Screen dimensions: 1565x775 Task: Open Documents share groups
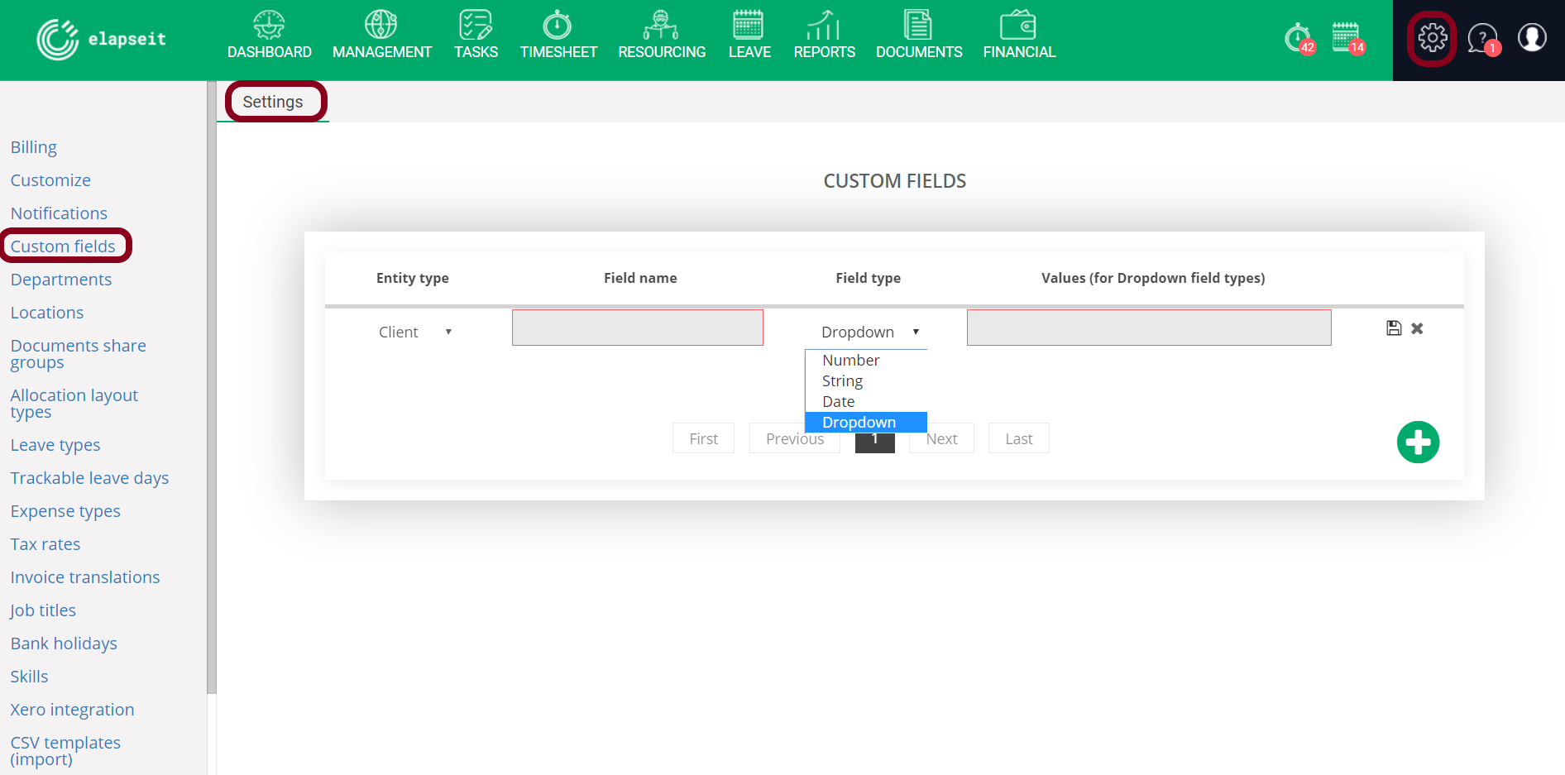coord(79,354)
